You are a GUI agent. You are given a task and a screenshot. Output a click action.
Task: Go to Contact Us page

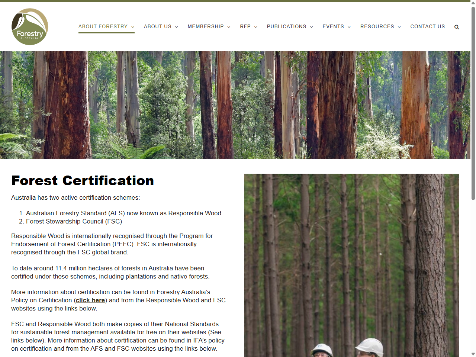tap(428, 26)
